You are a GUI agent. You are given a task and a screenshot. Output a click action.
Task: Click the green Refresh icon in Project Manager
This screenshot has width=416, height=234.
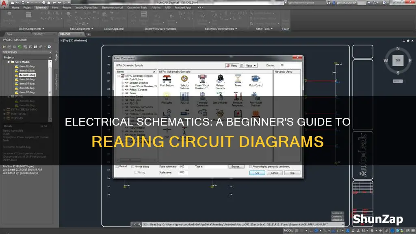(20, 47)
